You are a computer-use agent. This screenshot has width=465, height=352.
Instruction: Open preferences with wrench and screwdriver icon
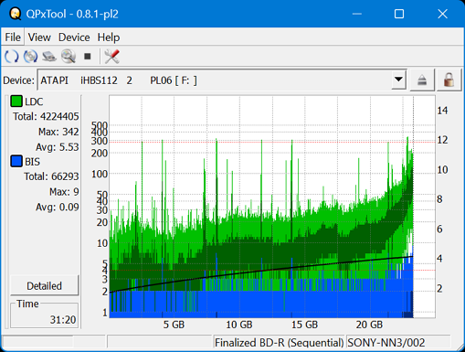111,57
